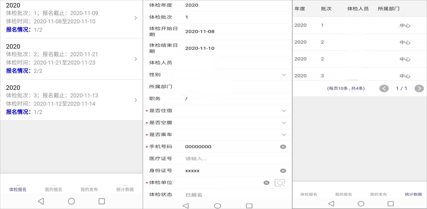Clear the 身份证号 ID number field
The width and height of the screenshot is (427, 209).
point(283,171)
